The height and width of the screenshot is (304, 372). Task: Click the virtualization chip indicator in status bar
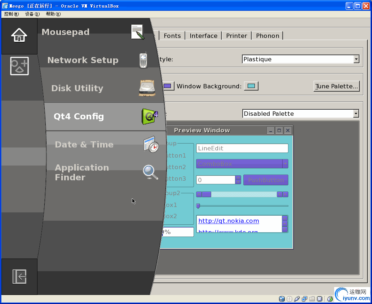[320, 299]
